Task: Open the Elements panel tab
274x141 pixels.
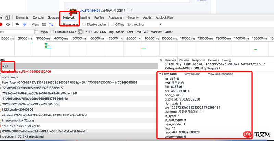Action: click(22, 17)
